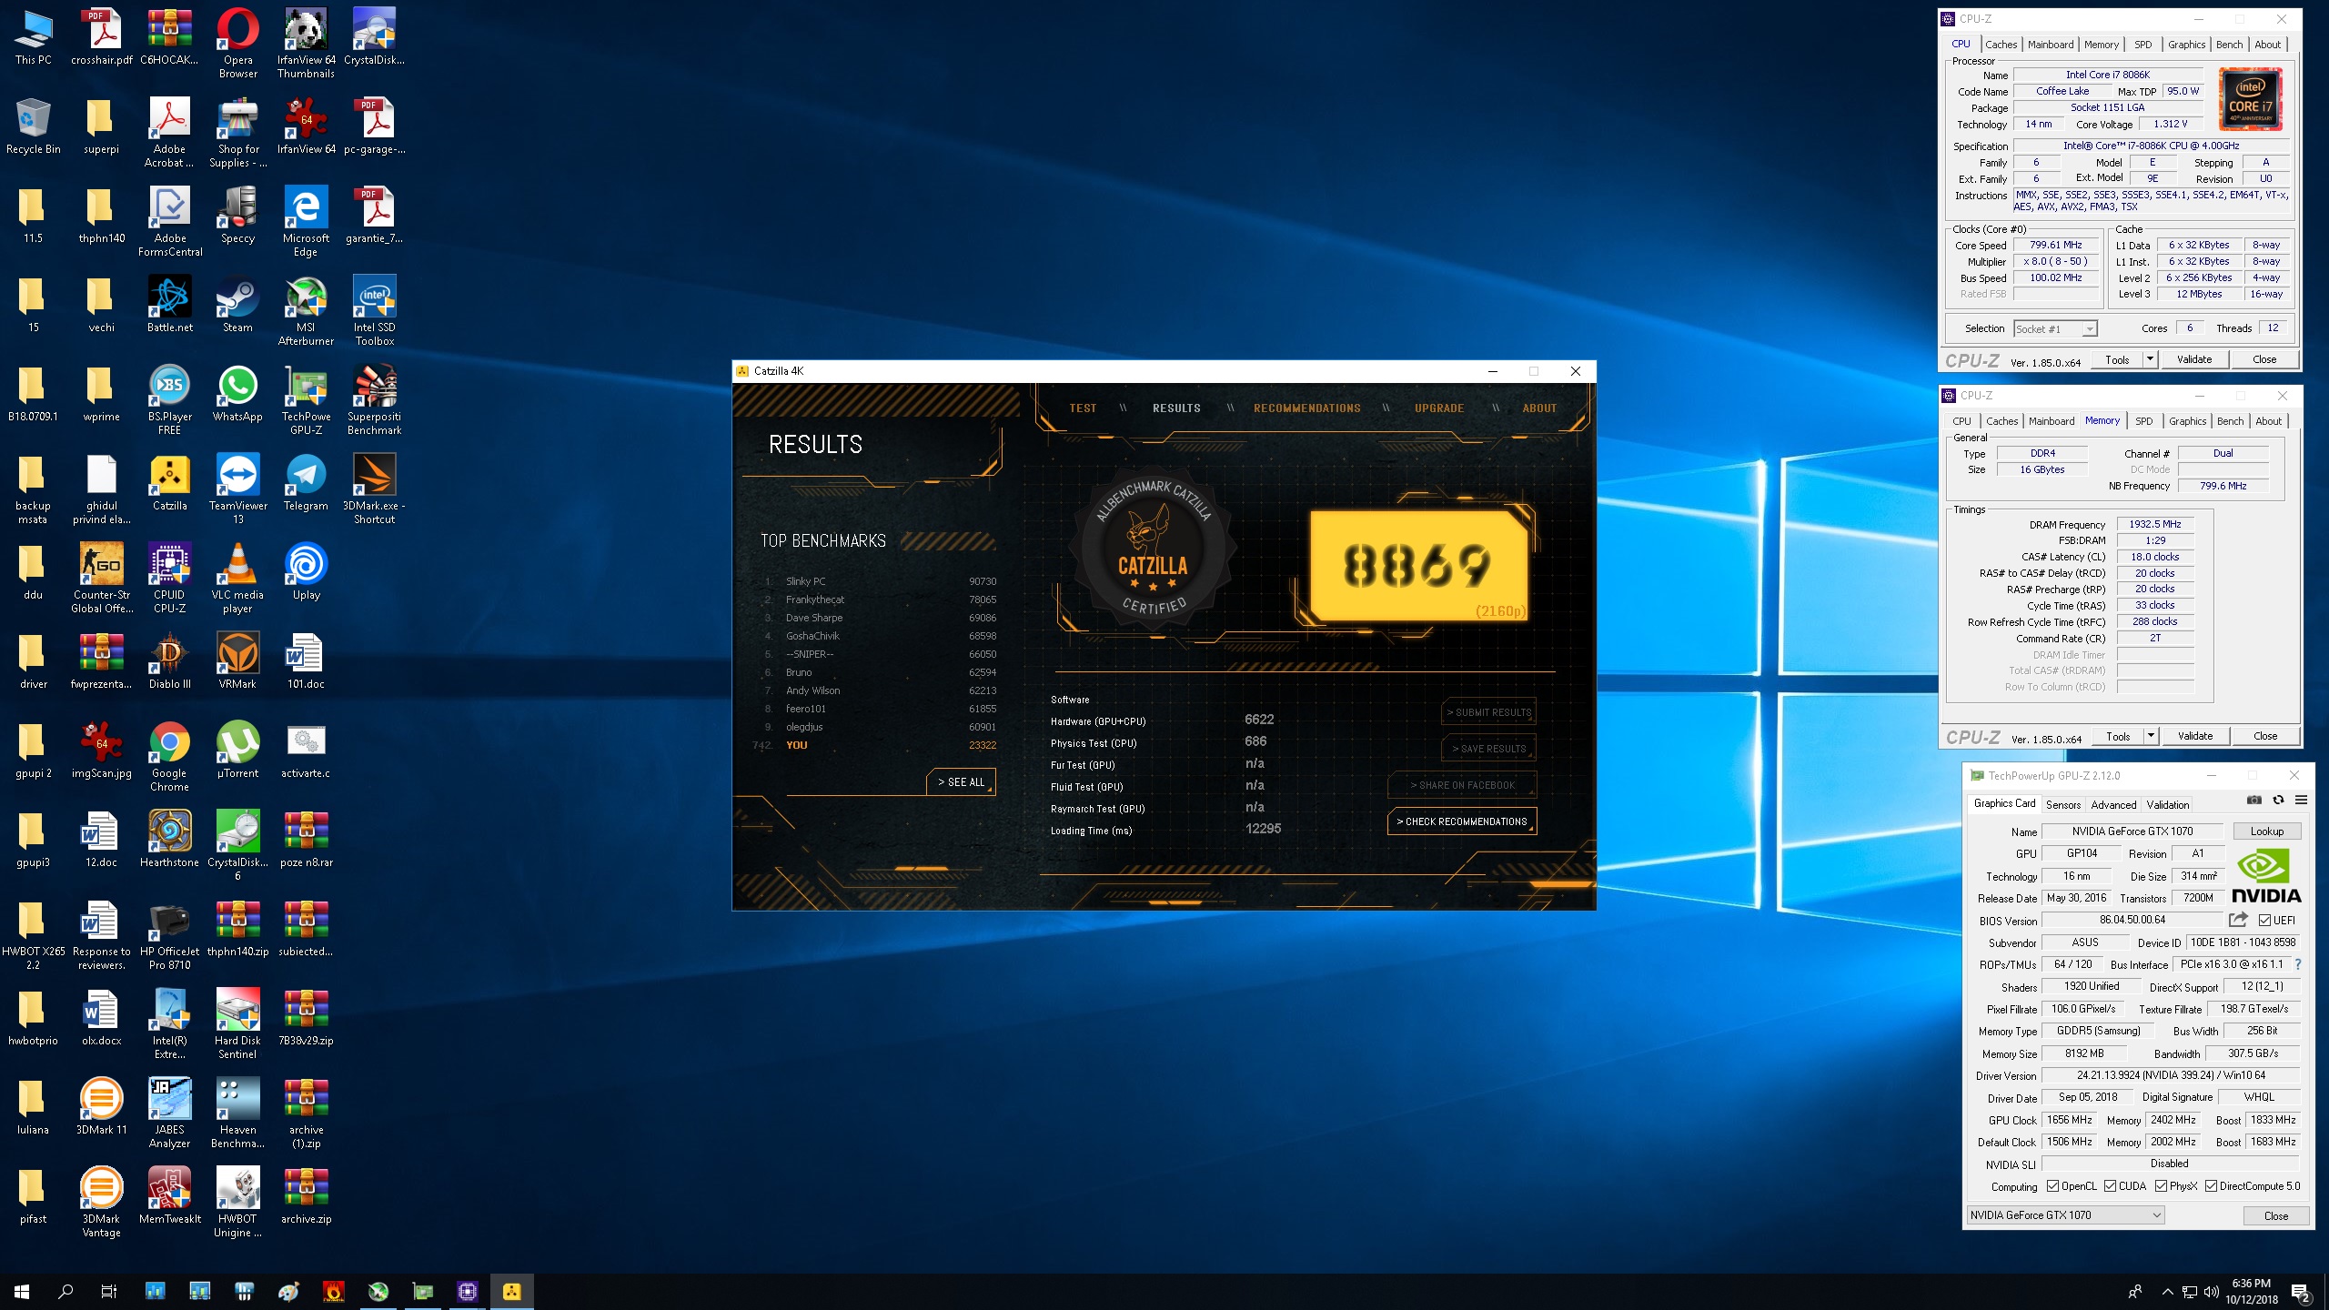Open the RECOMMENDATIONS tab in Catzilla

1307,408
